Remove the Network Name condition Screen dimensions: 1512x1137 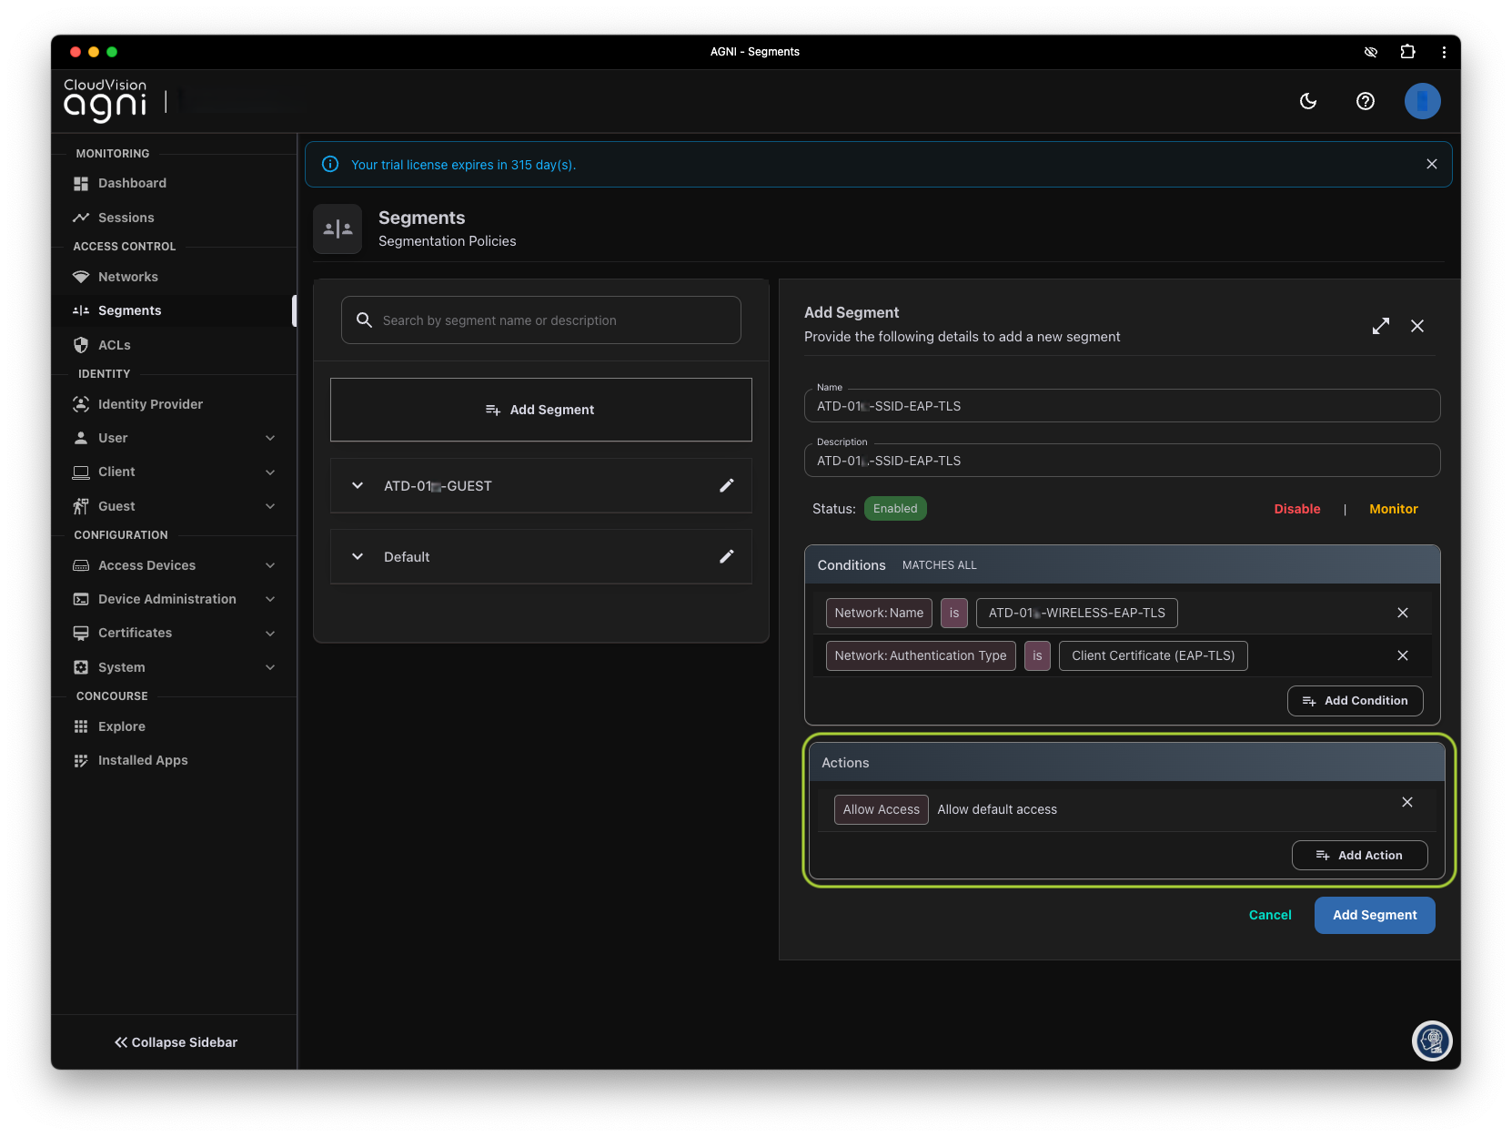(x=1402, y=613)
